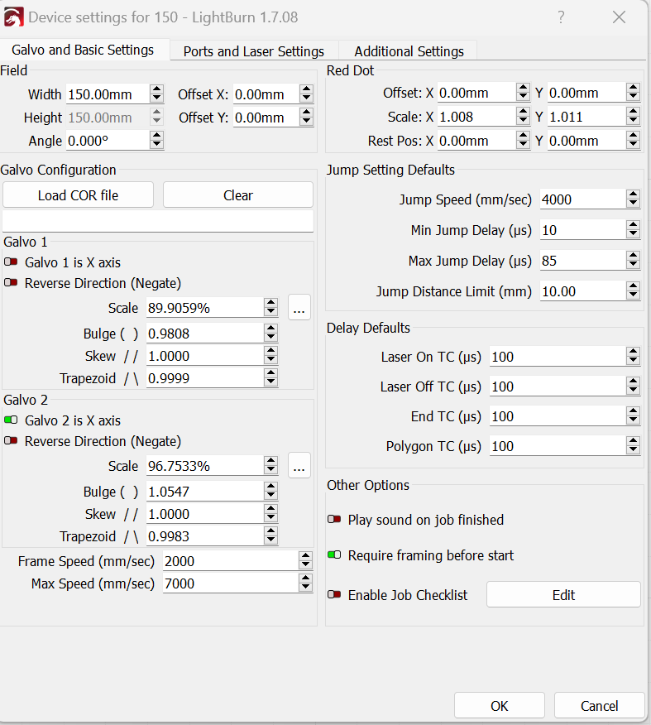The height and width of the screenshot is (725, 651).
Task: Click End TC value field
Action: coord(558,416)
